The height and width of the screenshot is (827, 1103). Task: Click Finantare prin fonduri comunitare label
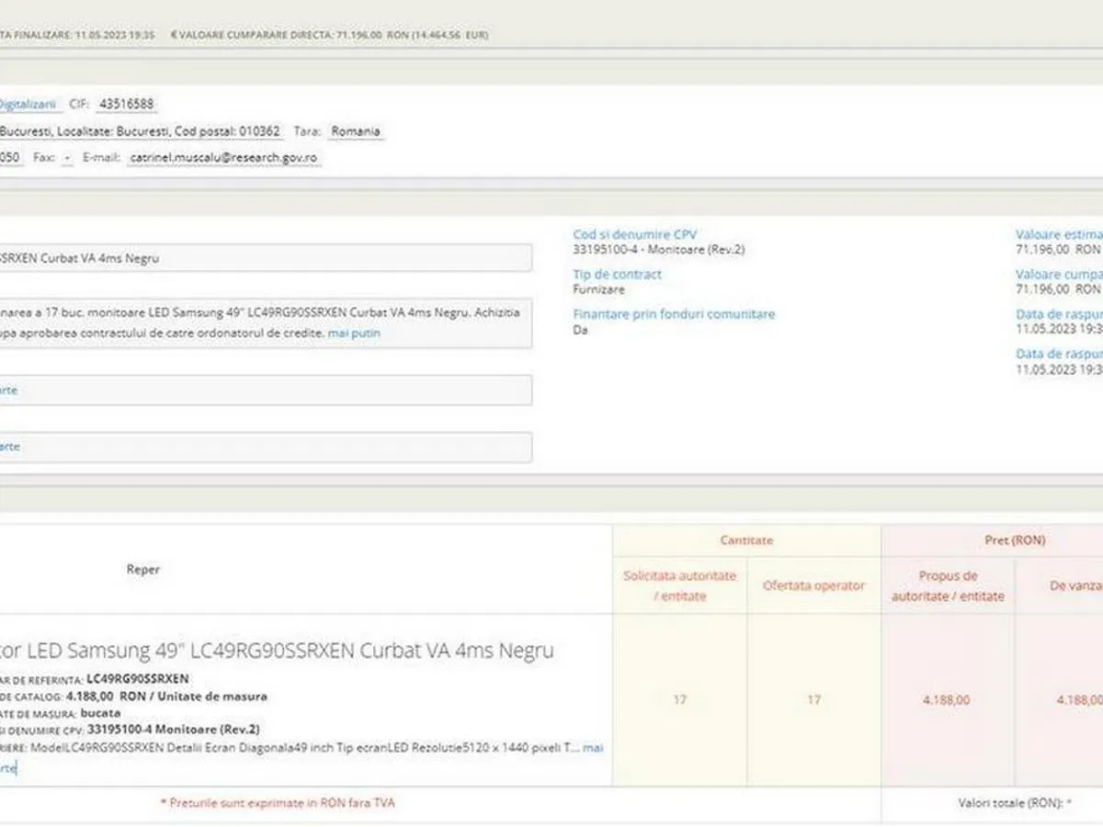tap(674, 314)
